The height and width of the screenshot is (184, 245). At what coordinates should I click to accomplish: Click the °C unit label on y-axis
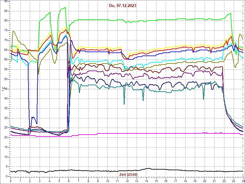click(3, 89)
